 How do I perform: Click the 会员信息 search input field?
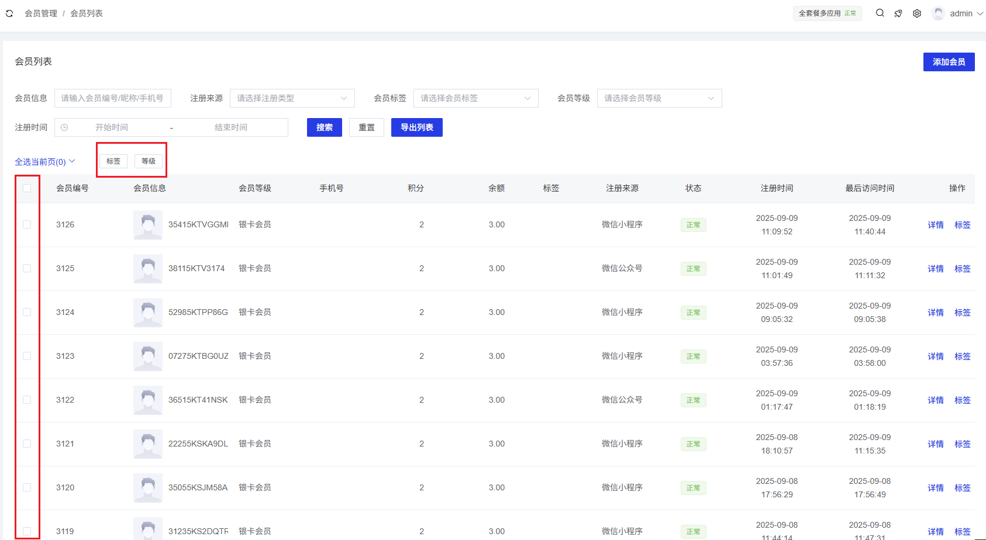click(x=113, y=98)
